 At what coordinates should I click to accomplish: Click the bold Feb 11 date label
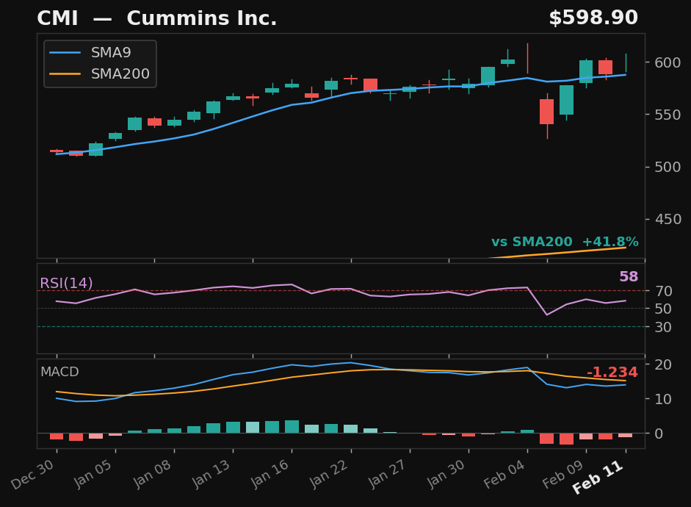598,477
